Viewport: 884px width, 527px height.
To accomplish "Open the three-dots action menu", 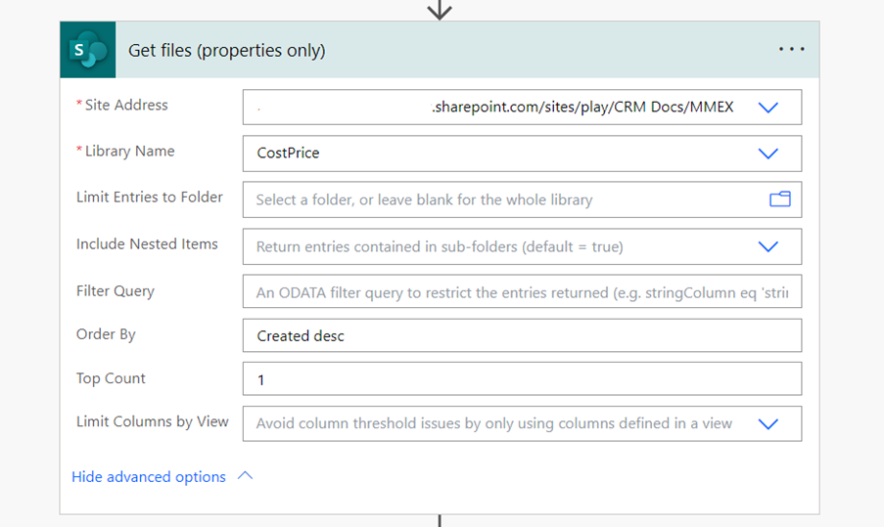I will coord(791,50).
